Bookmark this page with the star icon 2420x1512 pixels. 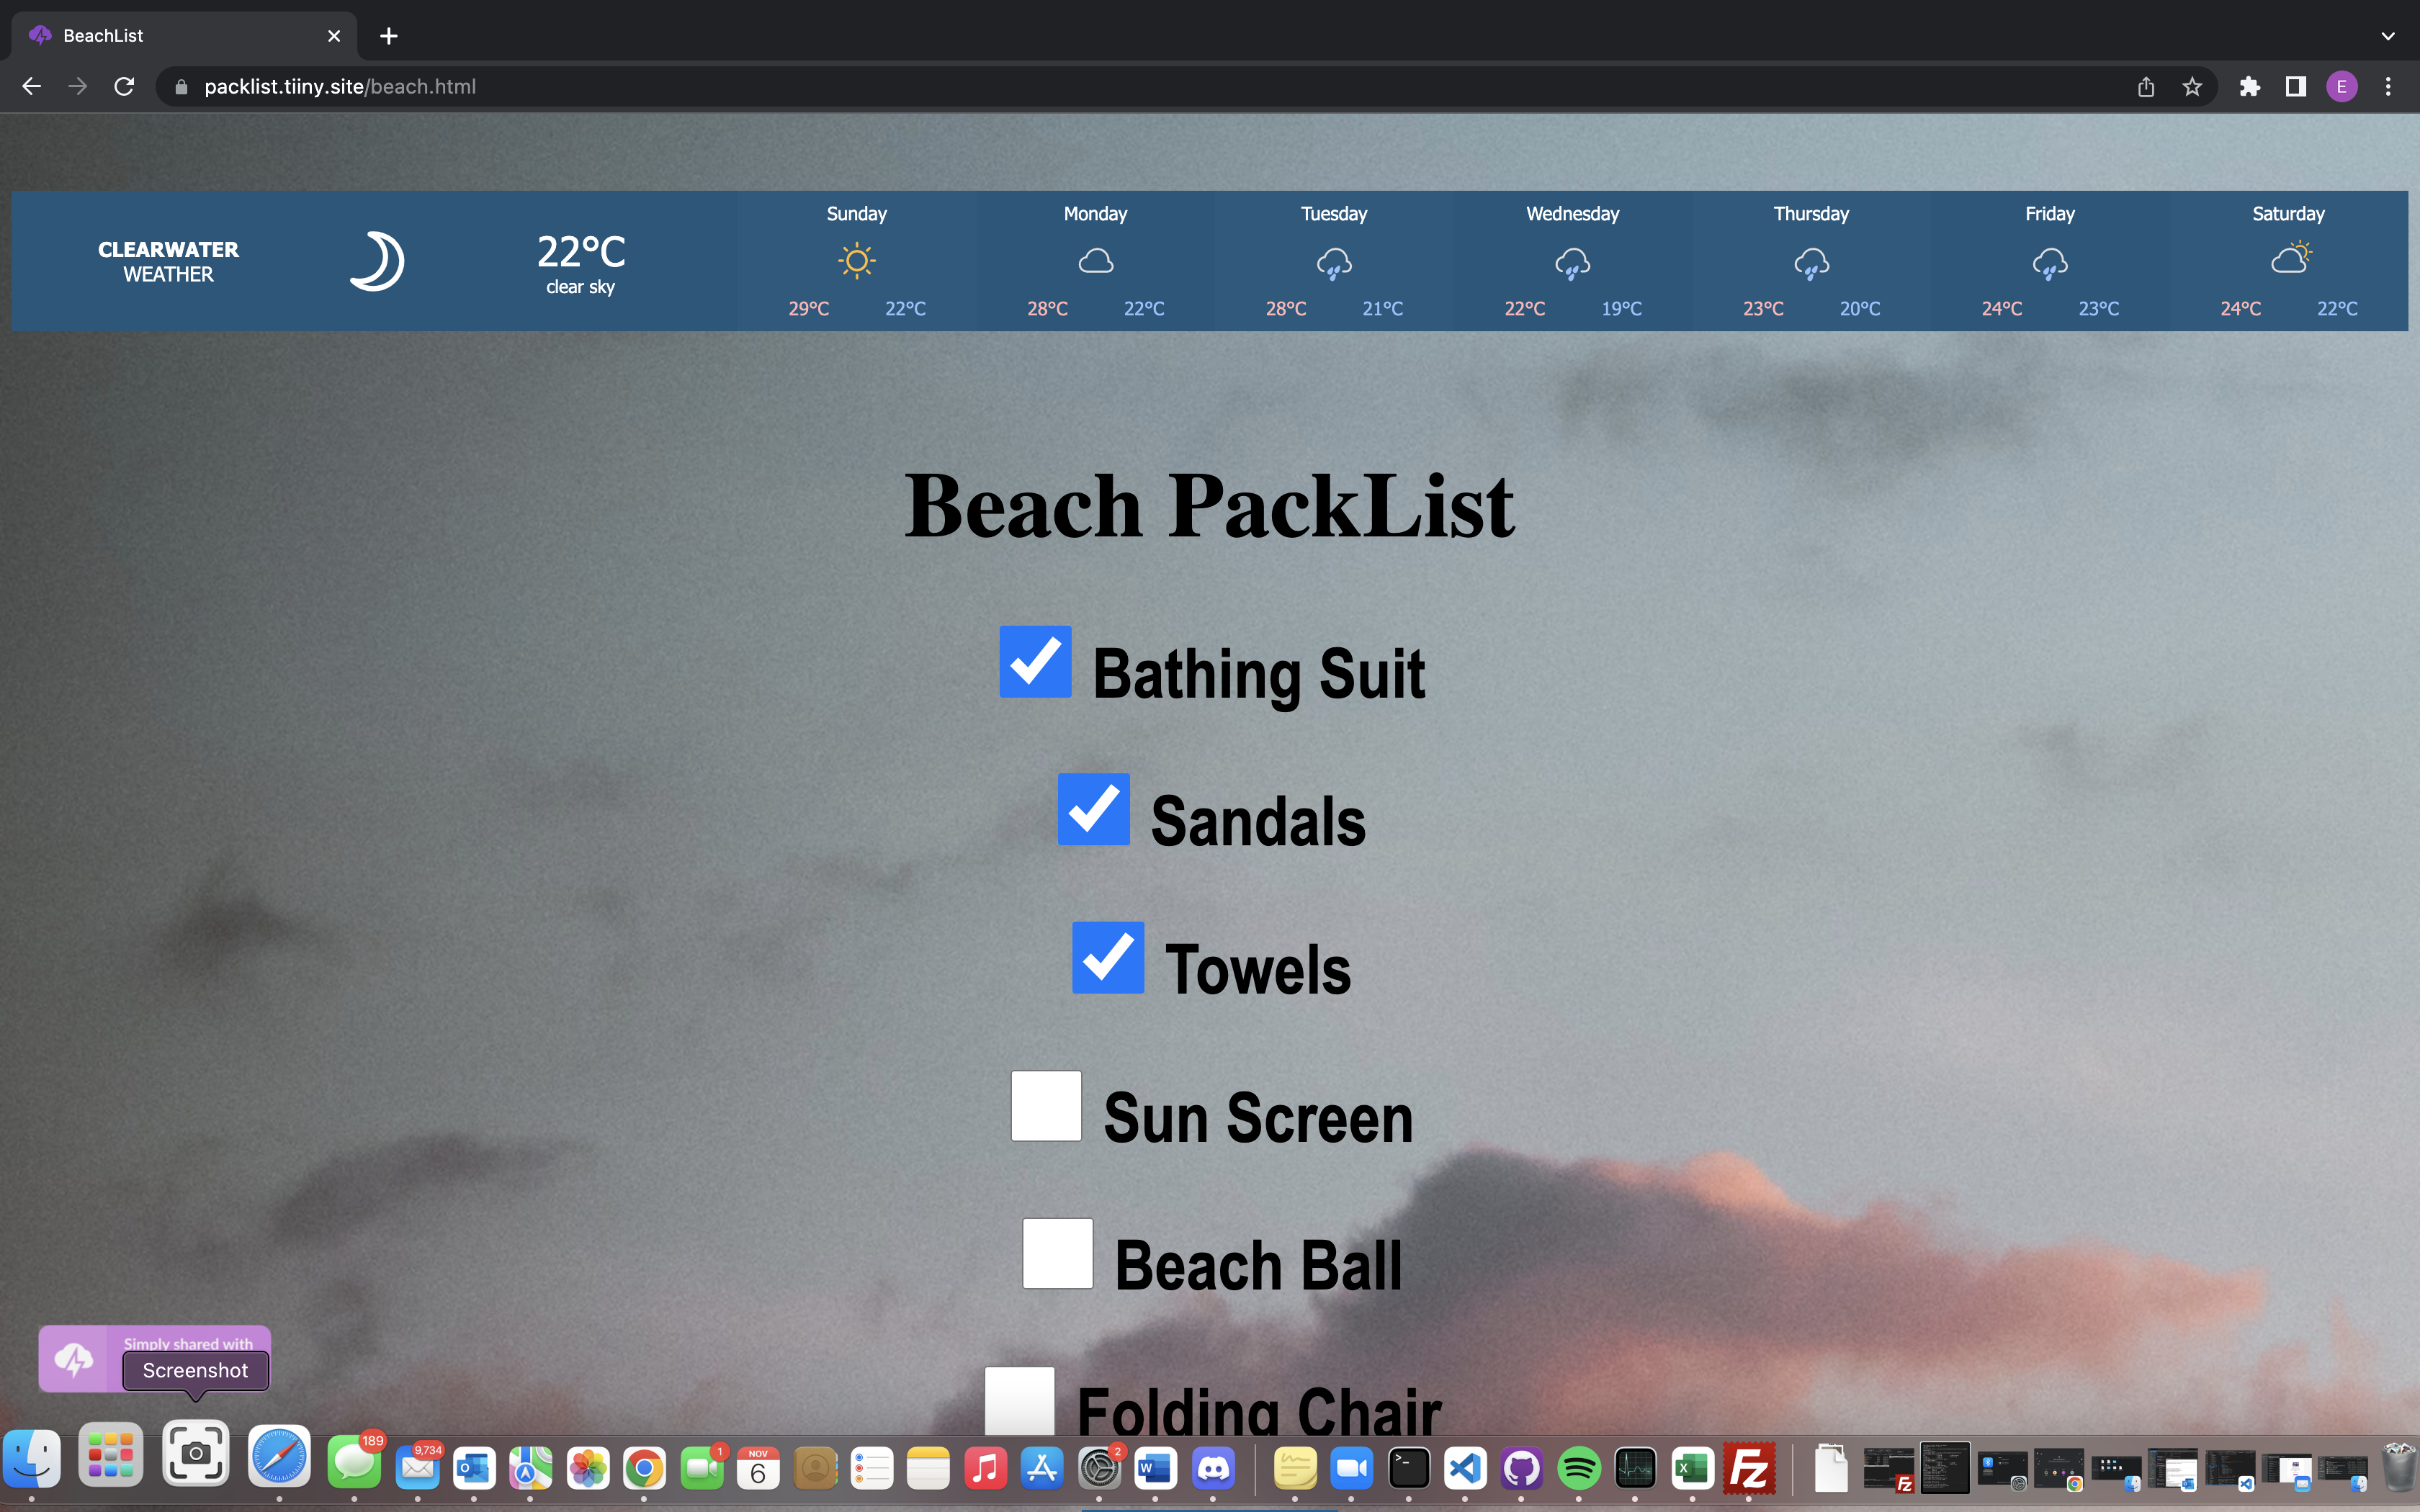click(2192, 87)
